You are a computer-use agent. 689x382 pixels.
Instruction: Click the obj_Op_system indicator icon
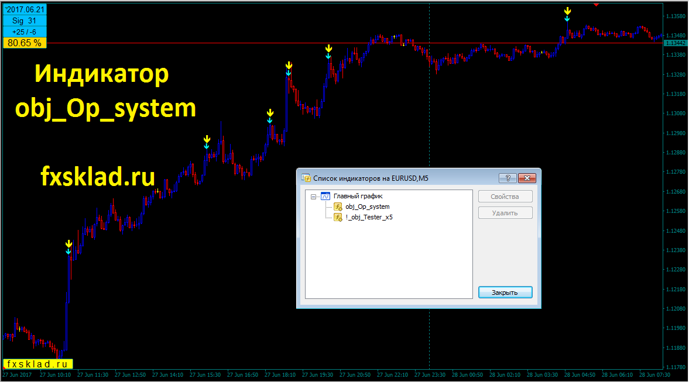(338, 207)
